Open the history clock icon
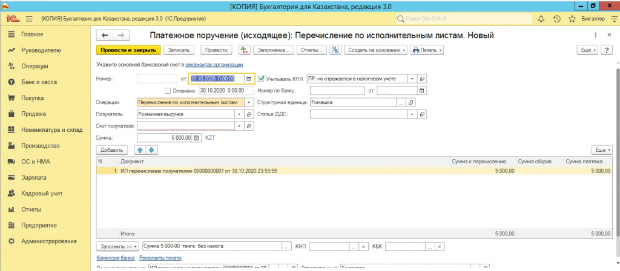The width and height of the screenshot is (620, 271). tap(557, 19)
